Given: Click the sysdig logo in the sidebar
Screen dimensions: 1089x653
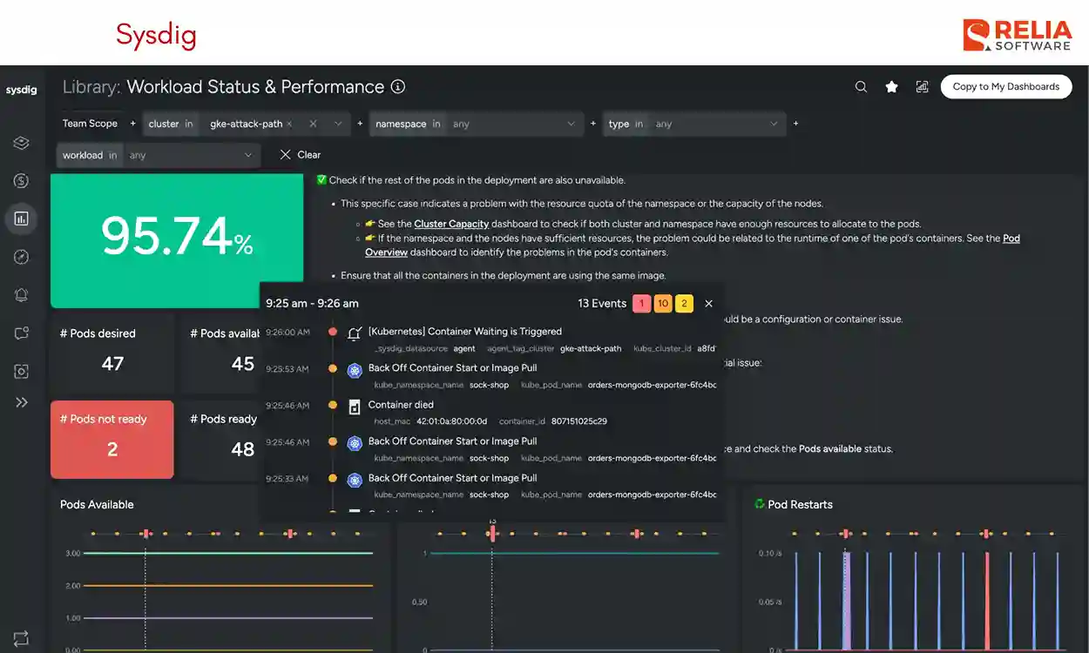Looking at the screenshot, I should (22, 90).
